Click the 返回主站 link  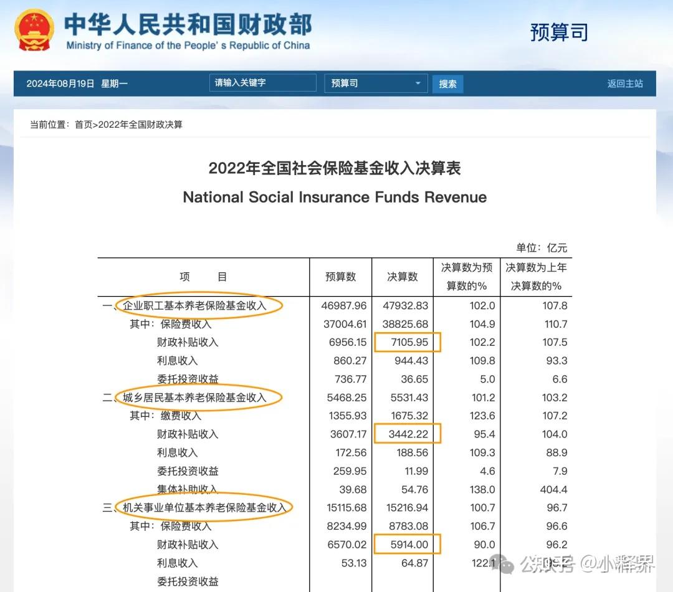point(625,83)
